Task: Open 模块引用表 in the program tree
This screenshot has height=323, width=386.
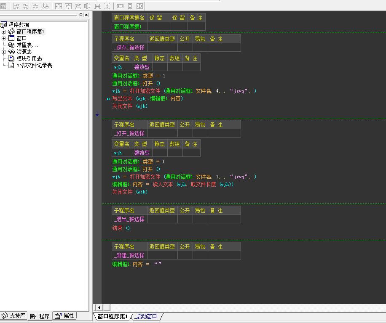Action: pos(29,58)
